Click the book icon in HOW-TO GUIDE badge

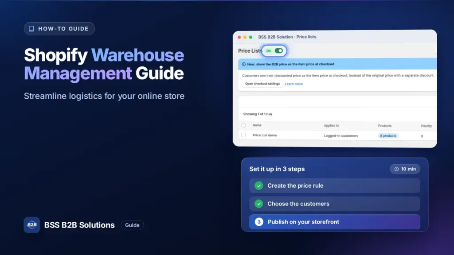click(x=31, y=29)
